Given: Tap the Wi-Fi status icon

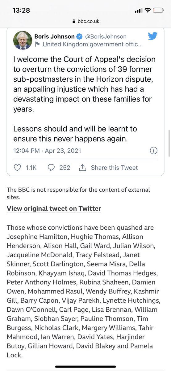Looking at the screenshot, I should point(148,10).
